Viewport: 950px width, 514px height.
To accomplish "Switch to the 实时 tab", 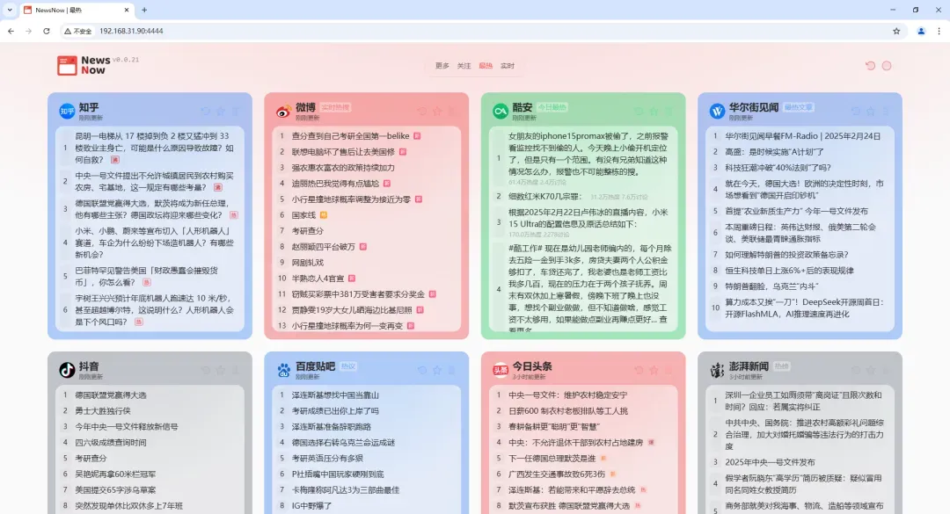I will pyautogui.click(x=508, y=66).
